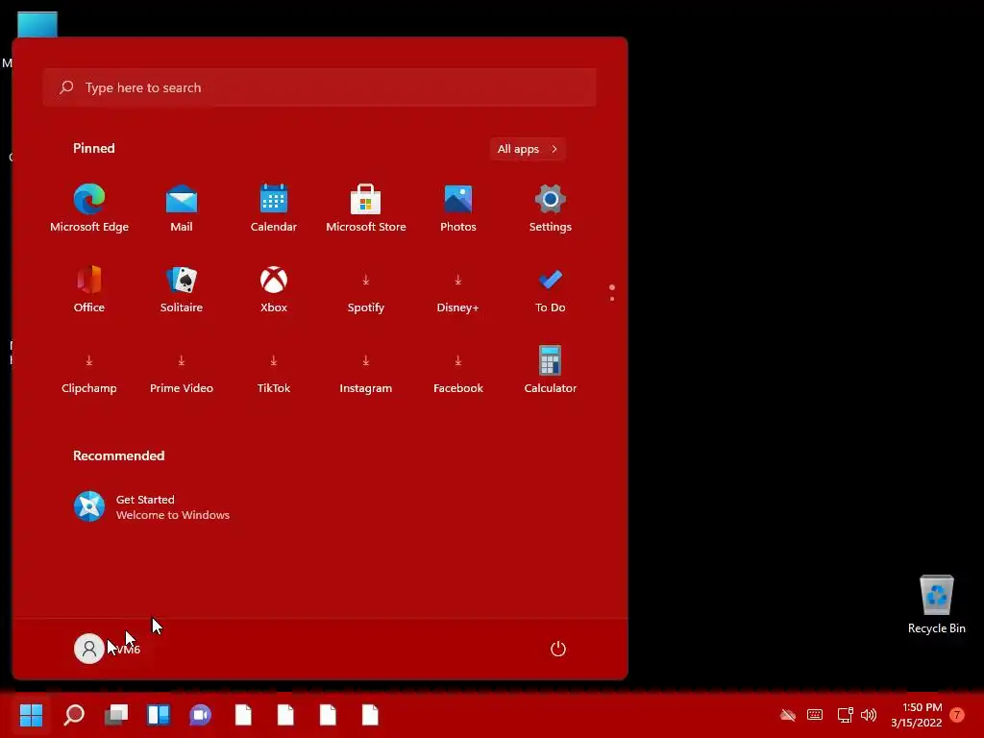984x738 pixels.
Task: Open Task View on the taskbar
Action: point(116,715)
